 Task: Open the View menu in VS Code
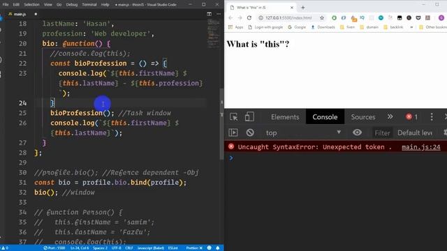pyautogui.click(x=48, y=5)
